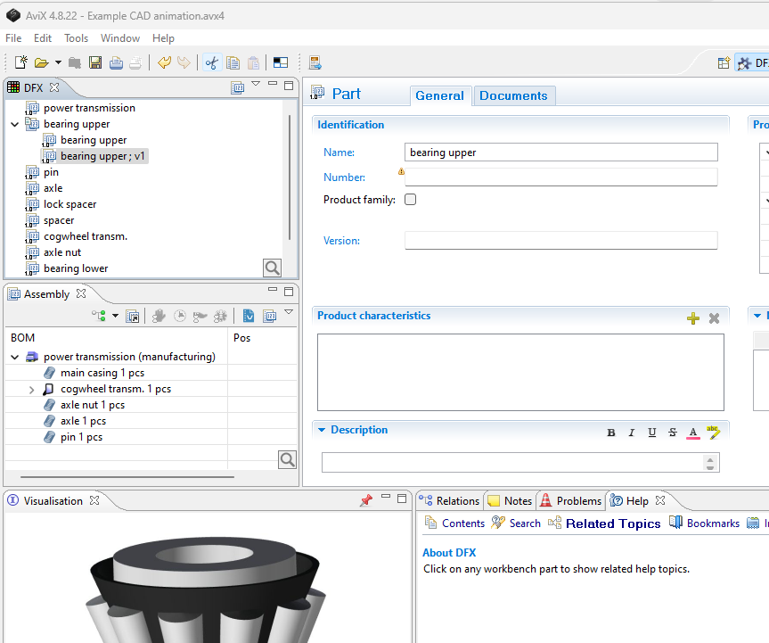Switch to the Documents tab
Screen dimensions: 769x643
point(513,95)
